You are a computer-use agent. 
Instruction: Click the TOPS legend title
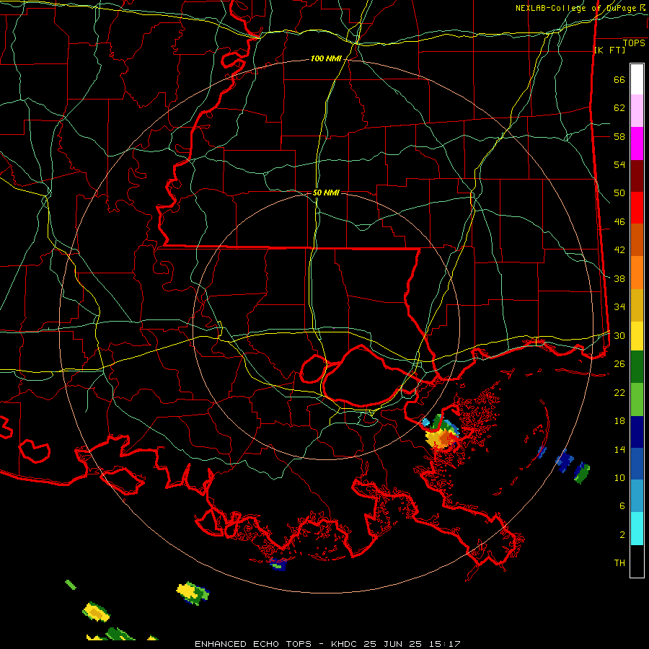click(x=634, y=43)
